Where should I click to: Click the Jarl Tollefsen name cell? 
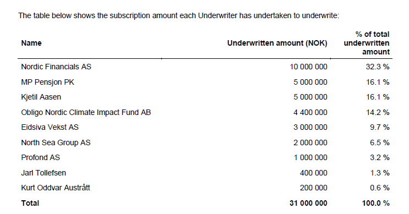43,173
